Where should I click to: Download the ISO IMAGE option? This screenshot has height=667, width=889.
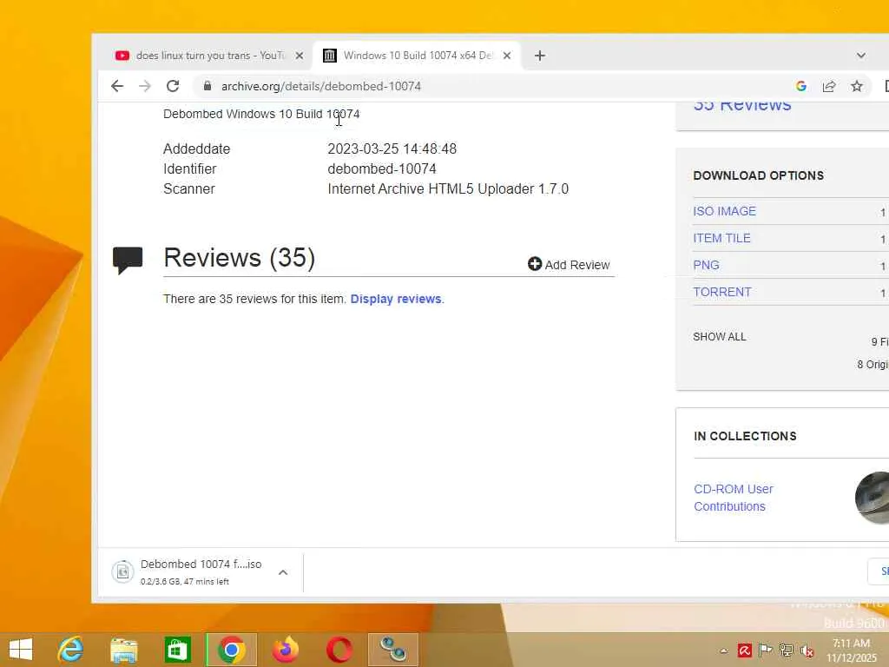coord(724,211)
